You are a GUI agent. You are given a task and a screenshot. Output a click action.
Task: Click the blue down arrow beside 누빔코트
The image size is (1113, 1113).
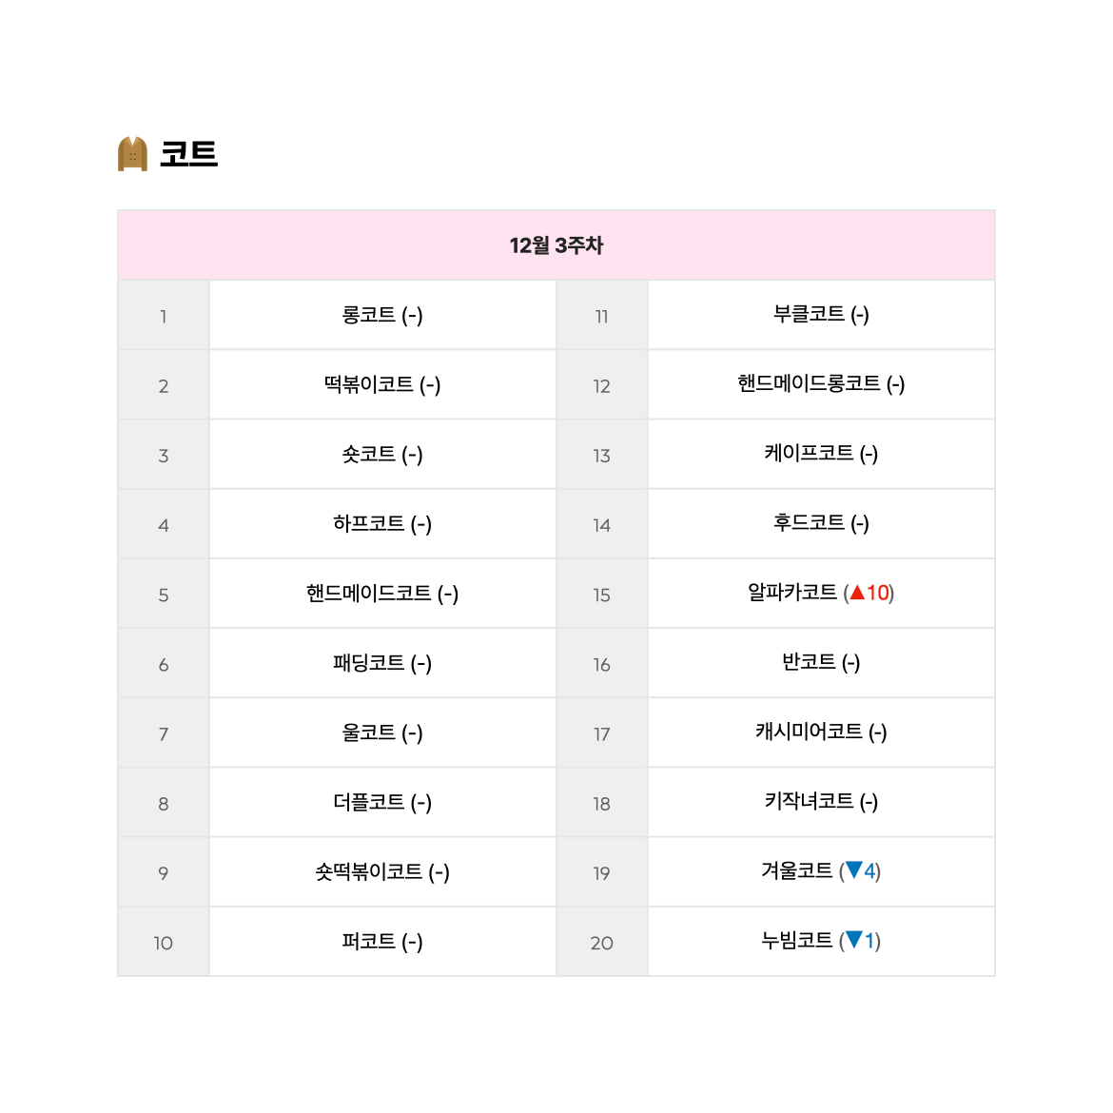[x=854, y=940]
